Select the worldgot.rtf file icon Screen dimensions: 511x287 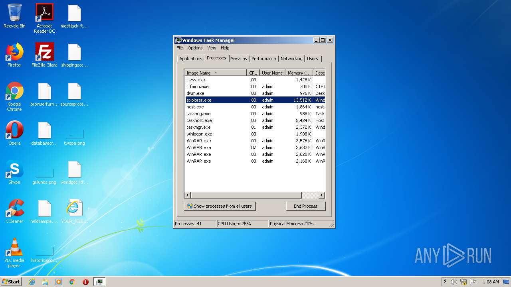[x=74, y=172]
